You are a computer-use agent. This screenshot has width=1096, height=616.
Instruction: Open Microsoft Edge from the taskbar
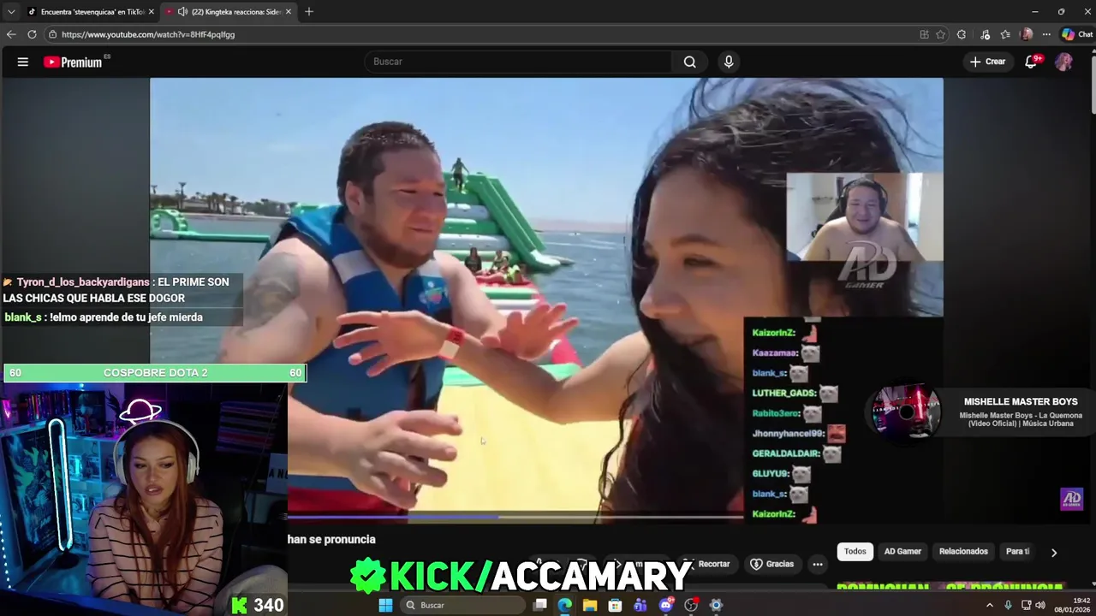coord(565,605)
